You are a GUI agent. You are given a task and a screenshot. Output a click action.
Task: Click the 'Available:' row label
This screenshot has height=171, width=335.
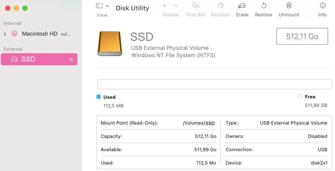[x=112, y=150]
